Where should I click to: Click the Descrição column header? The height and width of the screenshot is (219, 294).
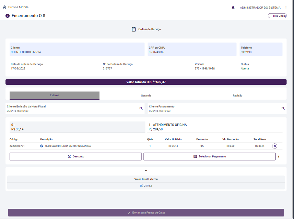tap(46, 140)
